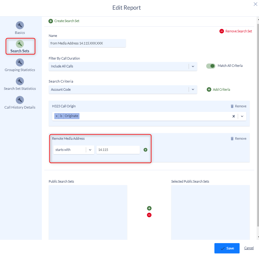Switch to the Search Sets section
The image size is (259, 254).
(20, 46)
